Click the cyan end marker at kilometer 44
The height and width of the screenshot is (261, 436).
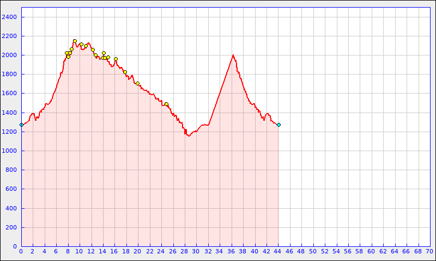pos(278,125)
